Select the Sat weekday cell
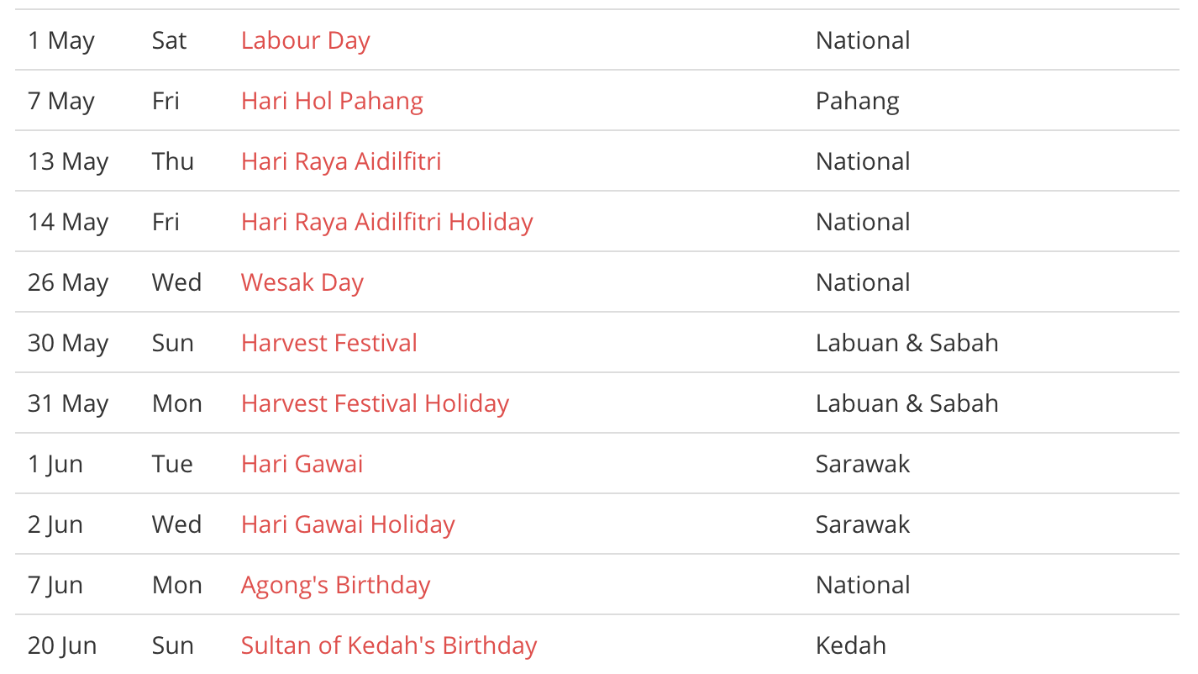 169,40
